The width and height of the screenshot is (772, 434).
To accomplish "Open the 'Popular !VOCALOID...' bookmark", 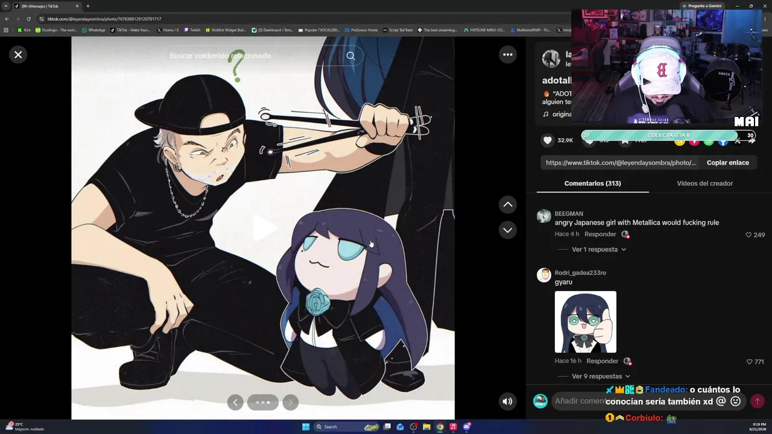I will [x=319, y=30].
